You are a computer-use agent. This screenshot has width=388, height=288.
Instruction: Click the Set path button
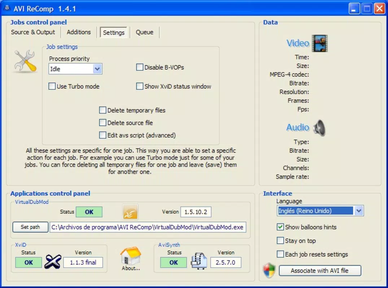click(30, 227)
